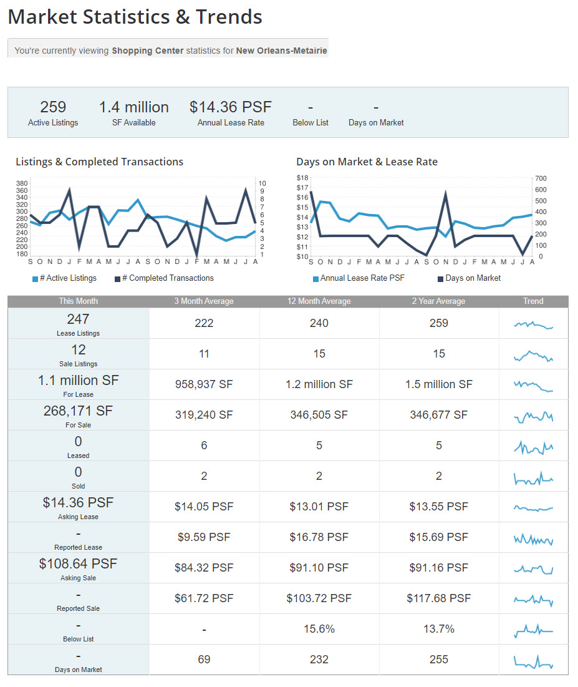The image size is (578, 687).
Task: Click the '15.6%' Below List value
Action: 319,629
